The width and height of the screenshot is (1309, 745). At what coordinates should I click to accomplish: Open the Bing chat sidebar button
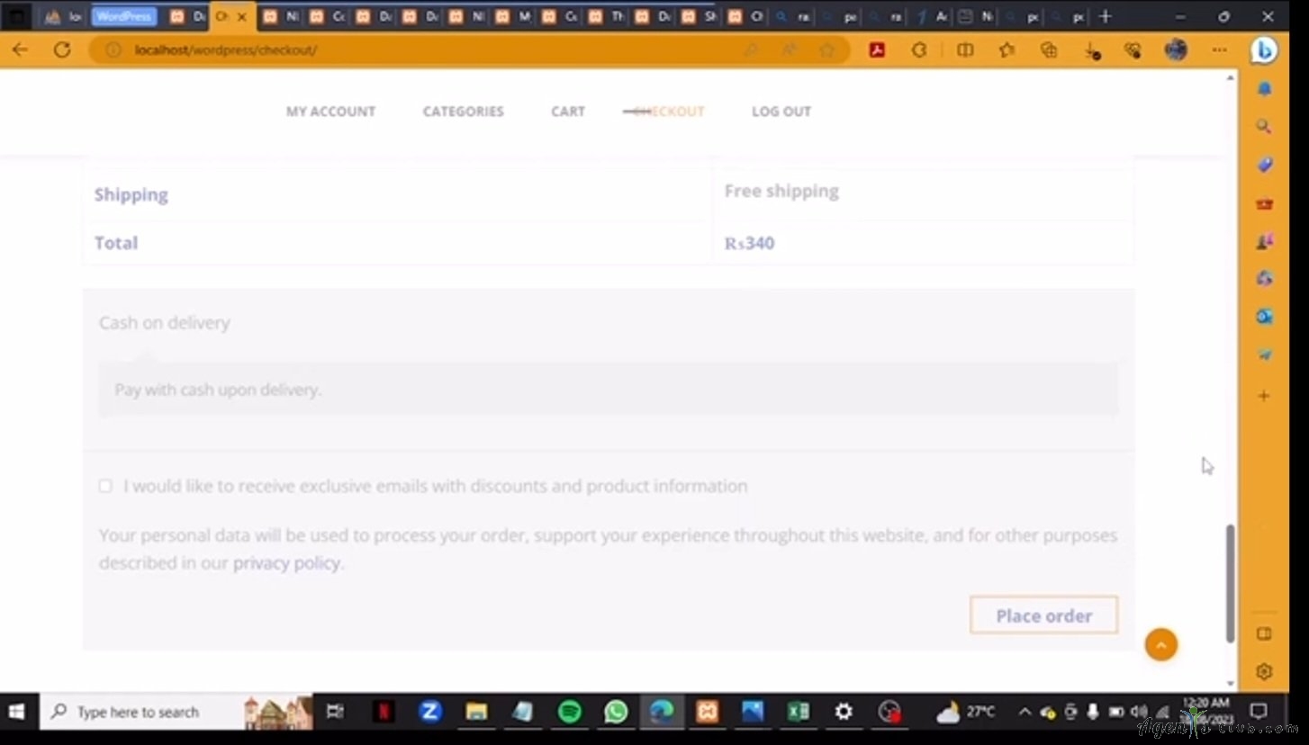click(x=1264, y=50)
